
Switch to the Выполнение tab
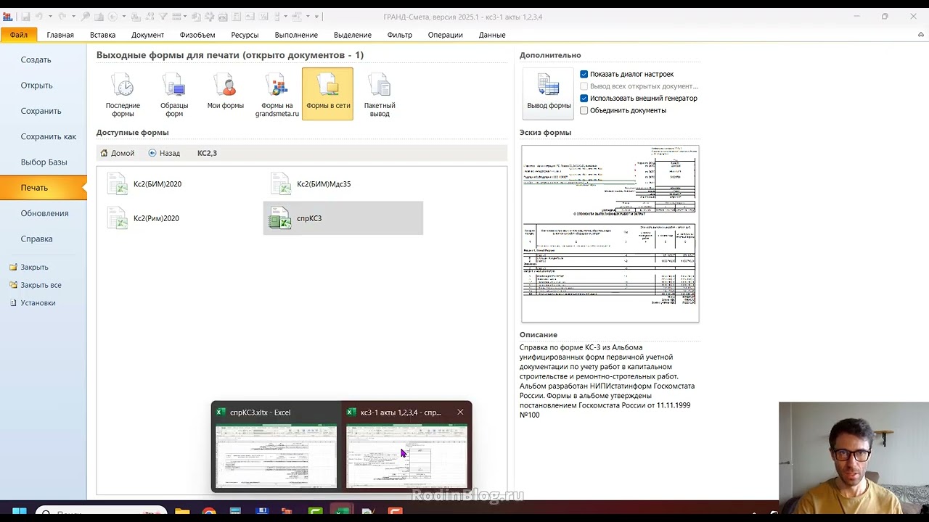296,35
